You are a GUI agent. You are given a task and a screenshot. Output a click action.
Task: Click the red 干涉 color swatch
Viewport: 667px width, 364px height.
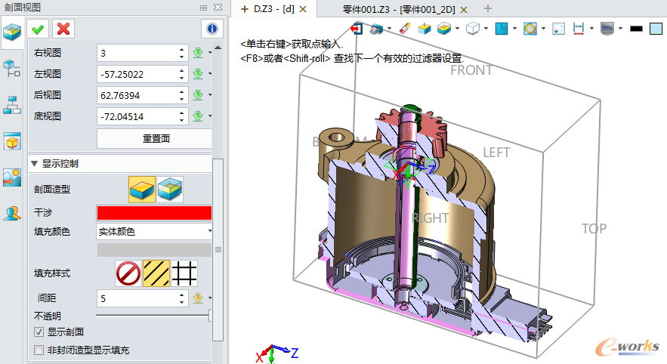point(154,212)
